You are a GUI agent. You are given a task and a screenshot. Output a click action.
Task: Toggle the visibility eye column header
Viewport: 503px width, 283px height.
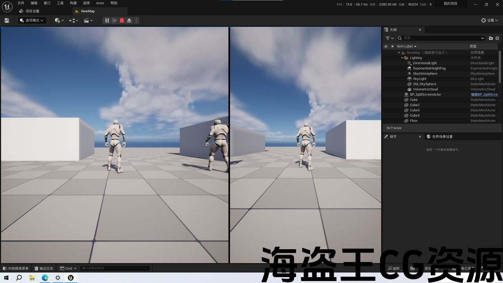(386, 46)
